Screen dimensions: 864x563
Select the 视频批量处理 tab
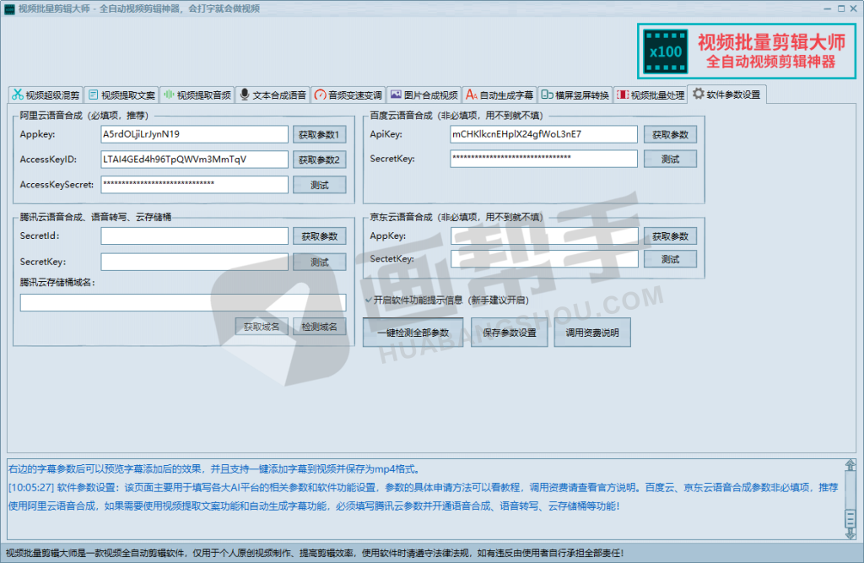(651, 95)
